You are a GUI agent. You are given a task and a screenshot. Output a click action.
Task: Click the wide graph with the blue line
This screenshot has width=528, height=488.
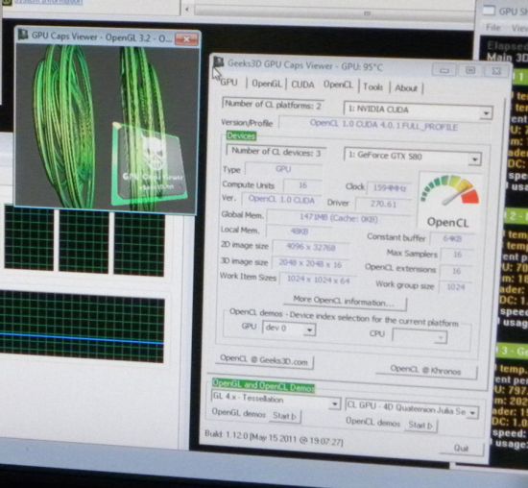[x=83, y=327]
